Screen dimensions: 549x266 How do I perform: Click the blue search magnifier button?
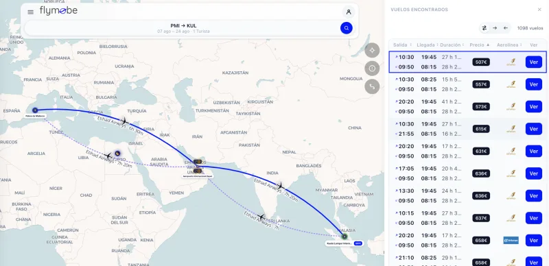coord(347,28)
